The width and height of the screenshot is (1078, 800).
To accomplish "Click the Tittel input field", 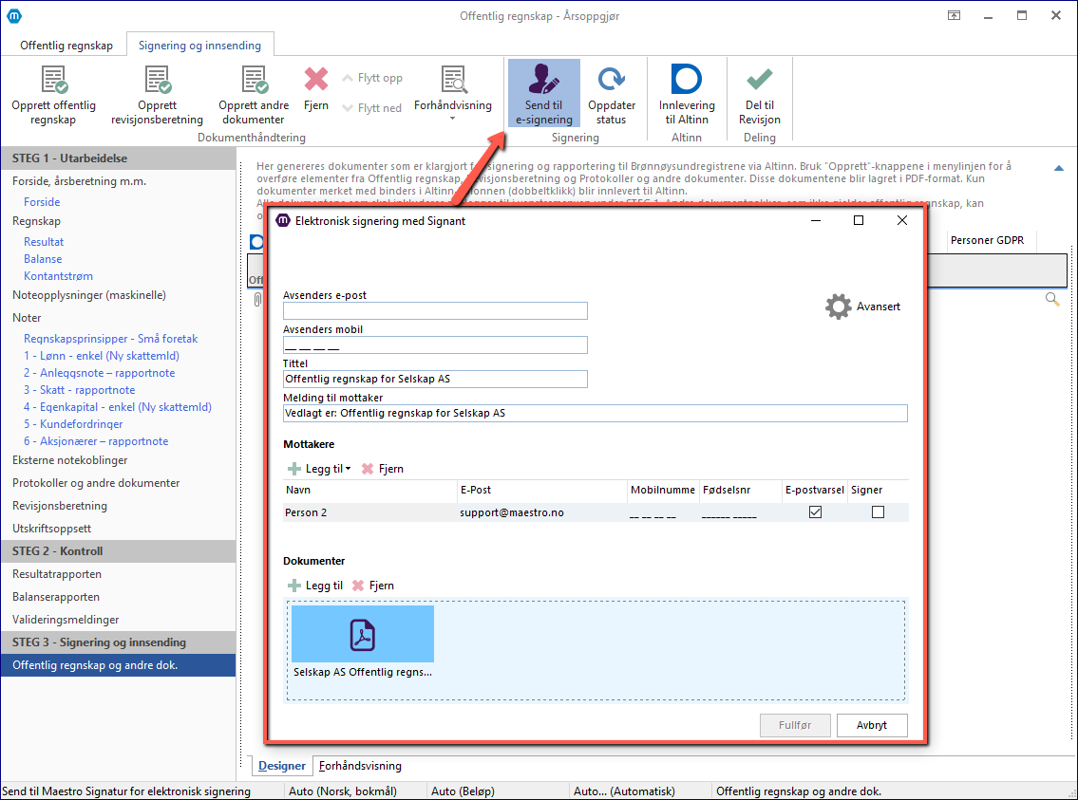I will [x=435, y=379].
